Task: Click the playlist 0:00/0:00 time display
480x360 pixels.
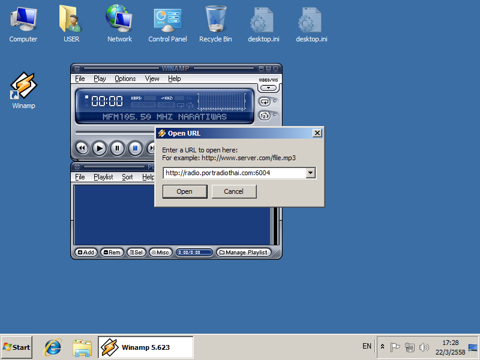Action: (194, 253)
